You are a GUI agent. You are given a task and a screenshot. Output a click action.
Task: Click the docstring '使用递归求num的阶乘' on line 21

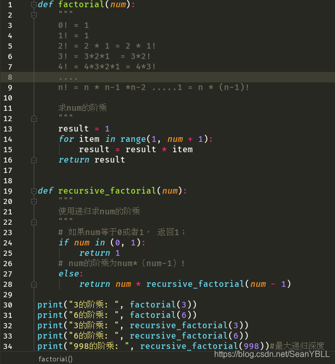(x=99, y=211)
